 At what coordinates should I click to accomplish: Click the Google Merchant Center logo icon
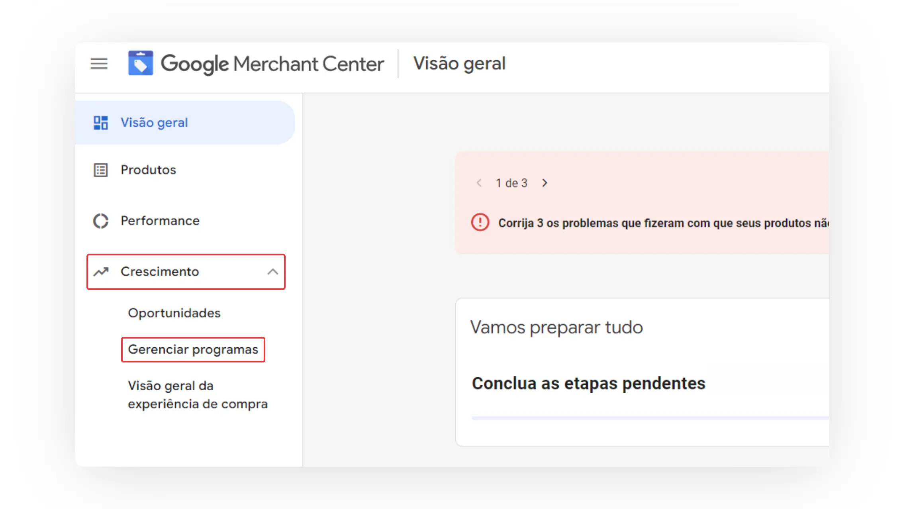coord(140,63)
